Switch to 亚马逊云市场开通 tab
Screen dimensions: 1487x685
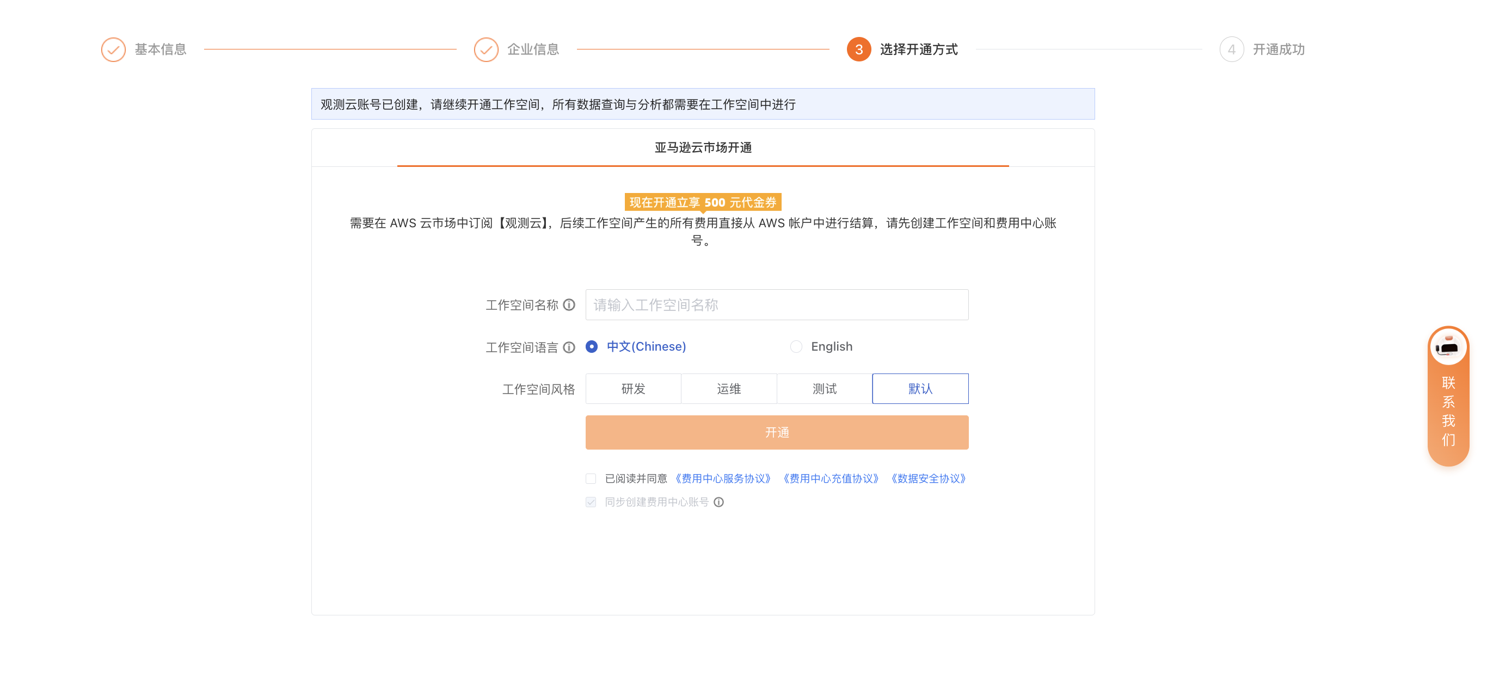[703, 148]
